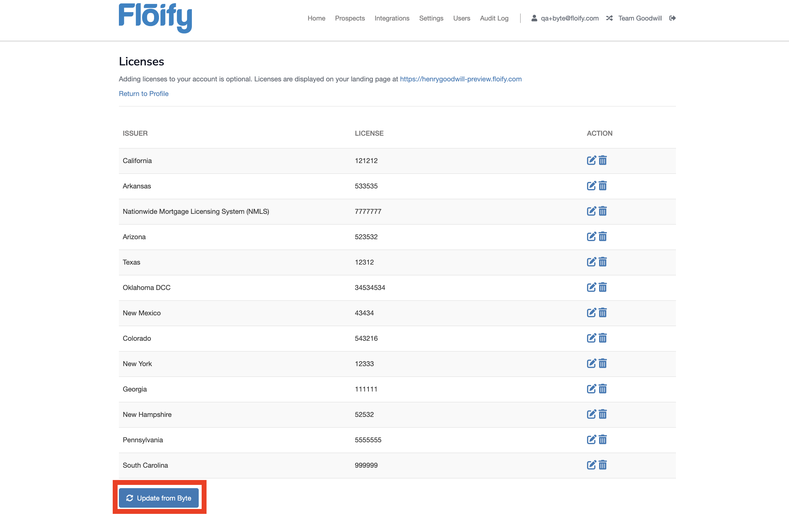Delete the Pennsylvania license
This screenshot has height=522, width=789.
pos(602,440)
